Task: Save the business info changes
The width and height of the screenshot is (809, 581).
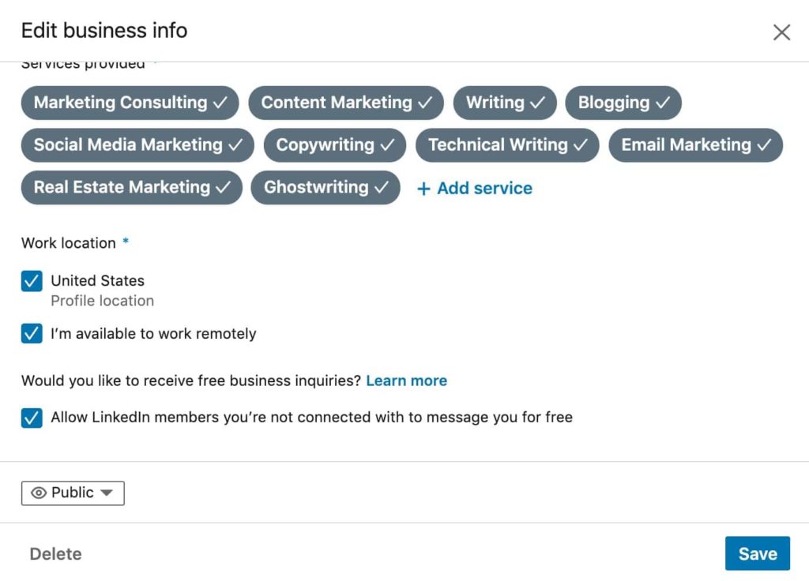Action: click(x=757, y=554)
